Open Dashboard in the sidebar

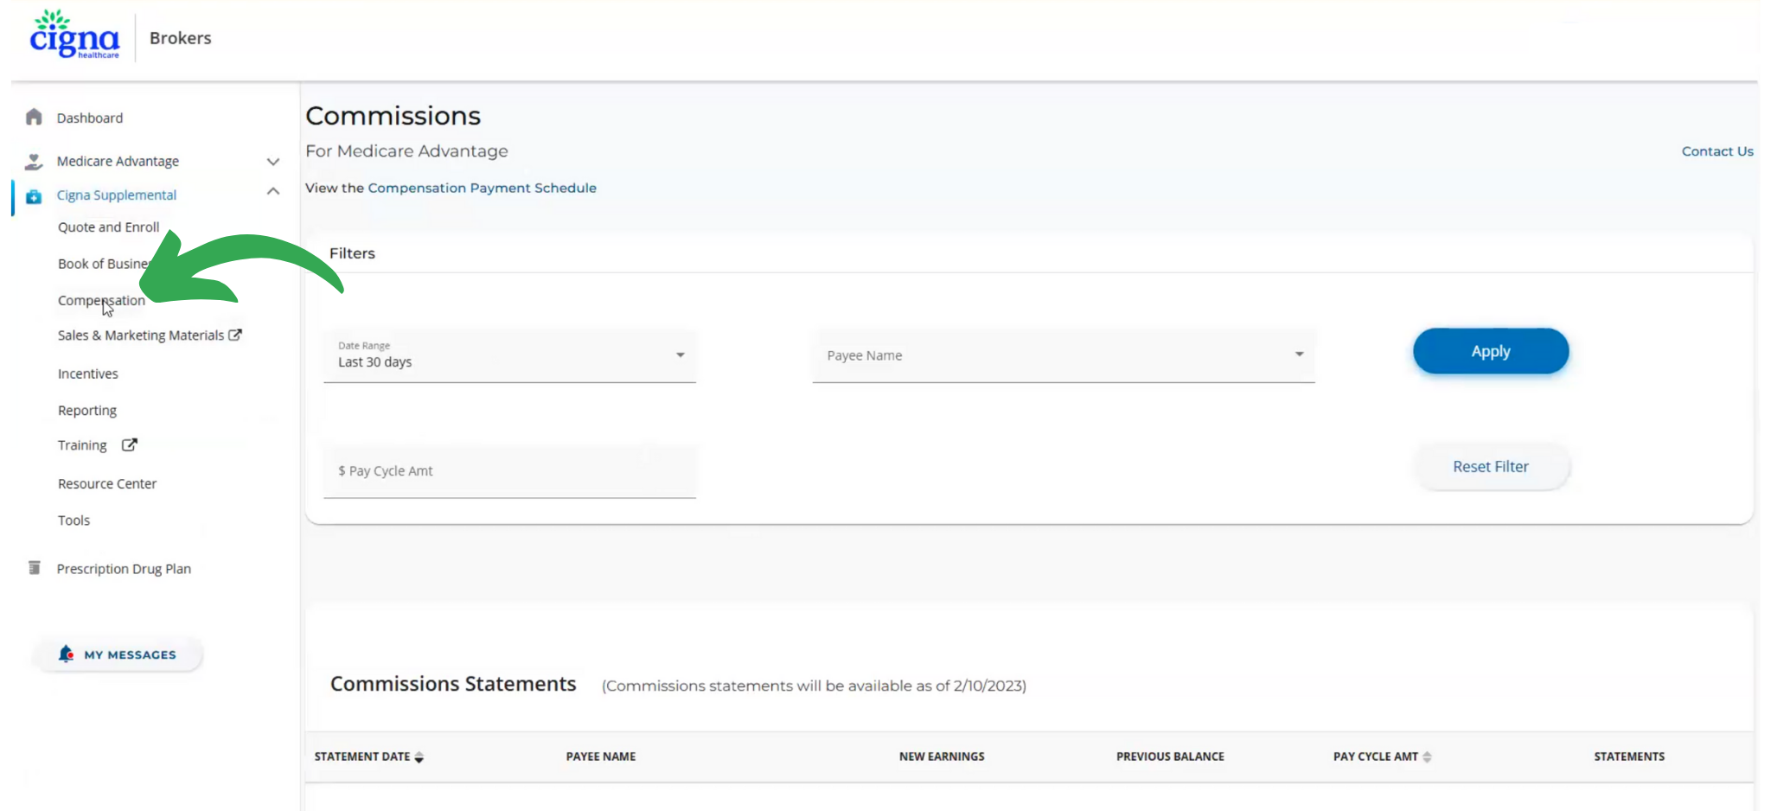point(90,118)
